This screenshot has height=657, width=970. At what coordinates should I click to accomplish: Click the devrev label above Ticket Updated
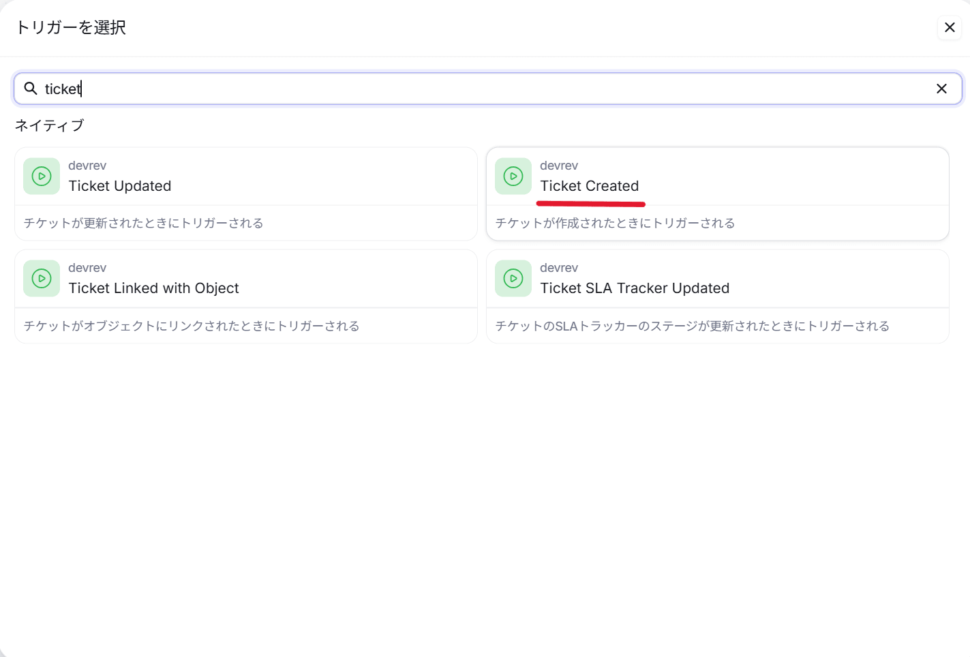pyautogui.click(x=87, y=165)
